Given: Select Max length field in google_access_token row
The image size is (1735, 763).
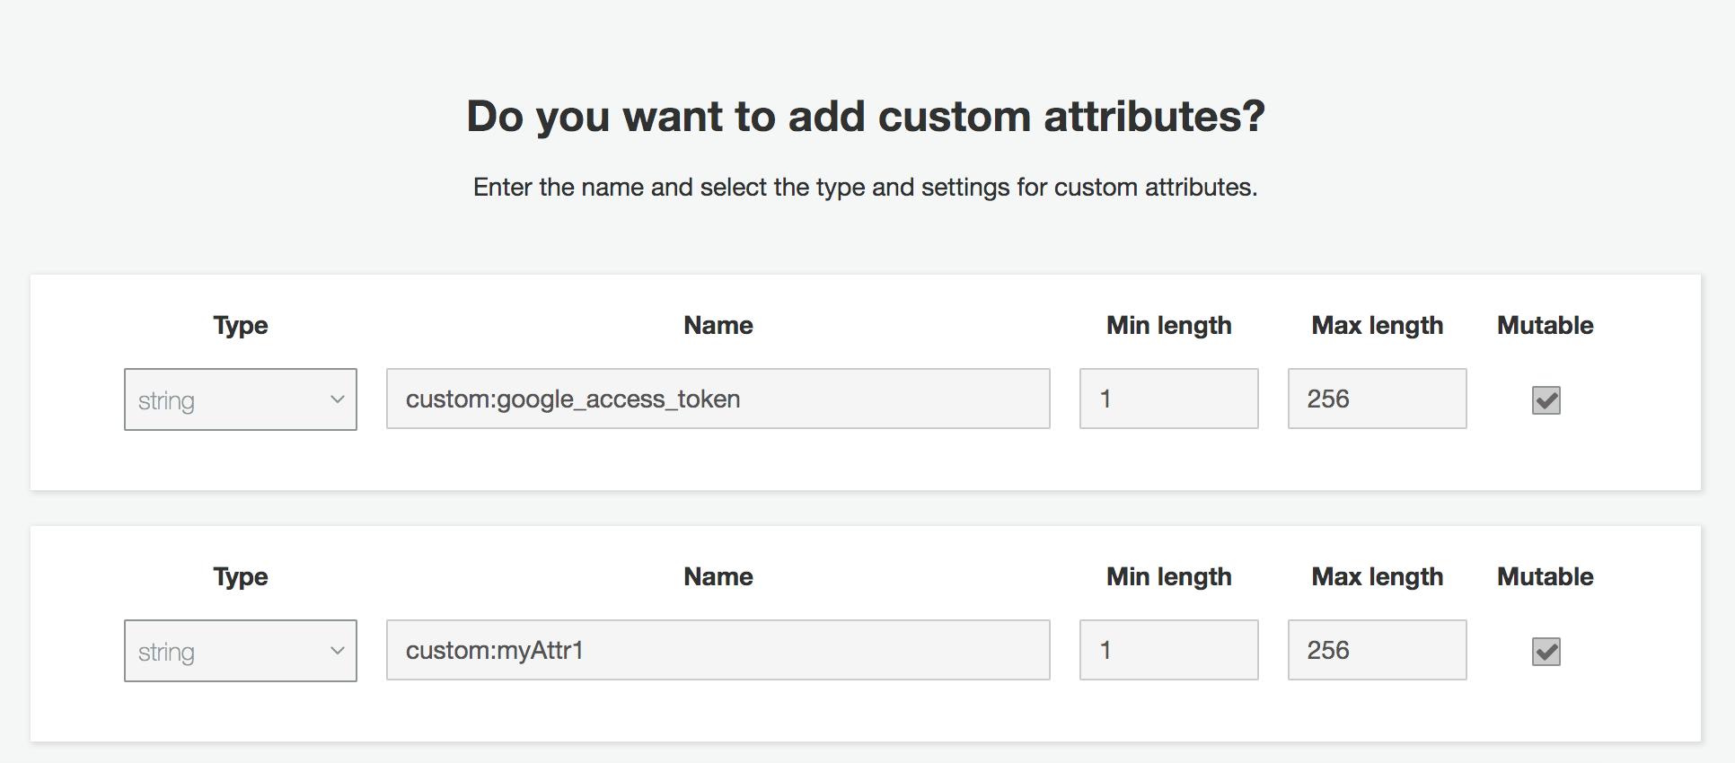Looking at the screenshot, I should pyautogui.click(x=1377, y=399).
